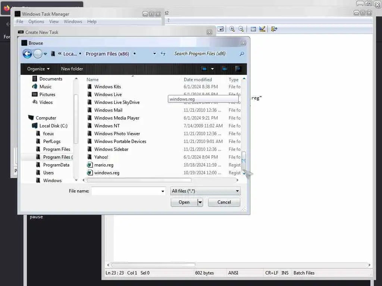The height and width of the screenshot is (286, 382).
Task: Select the Windows Mail folder
Action: tap(108, 110)
